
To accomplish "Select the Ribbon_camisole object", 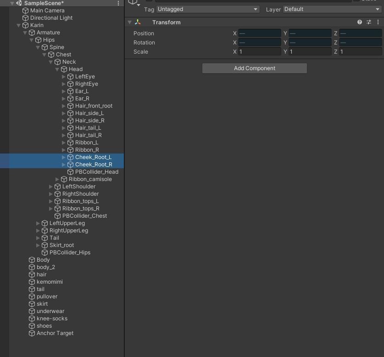I will tap(90, 179).
